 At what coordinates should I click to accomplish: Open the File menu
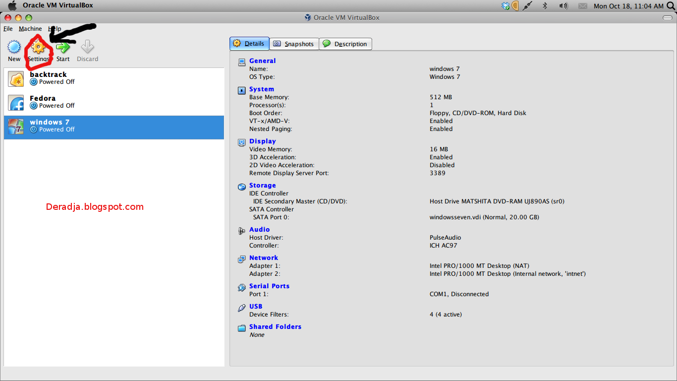pos(8,29)
